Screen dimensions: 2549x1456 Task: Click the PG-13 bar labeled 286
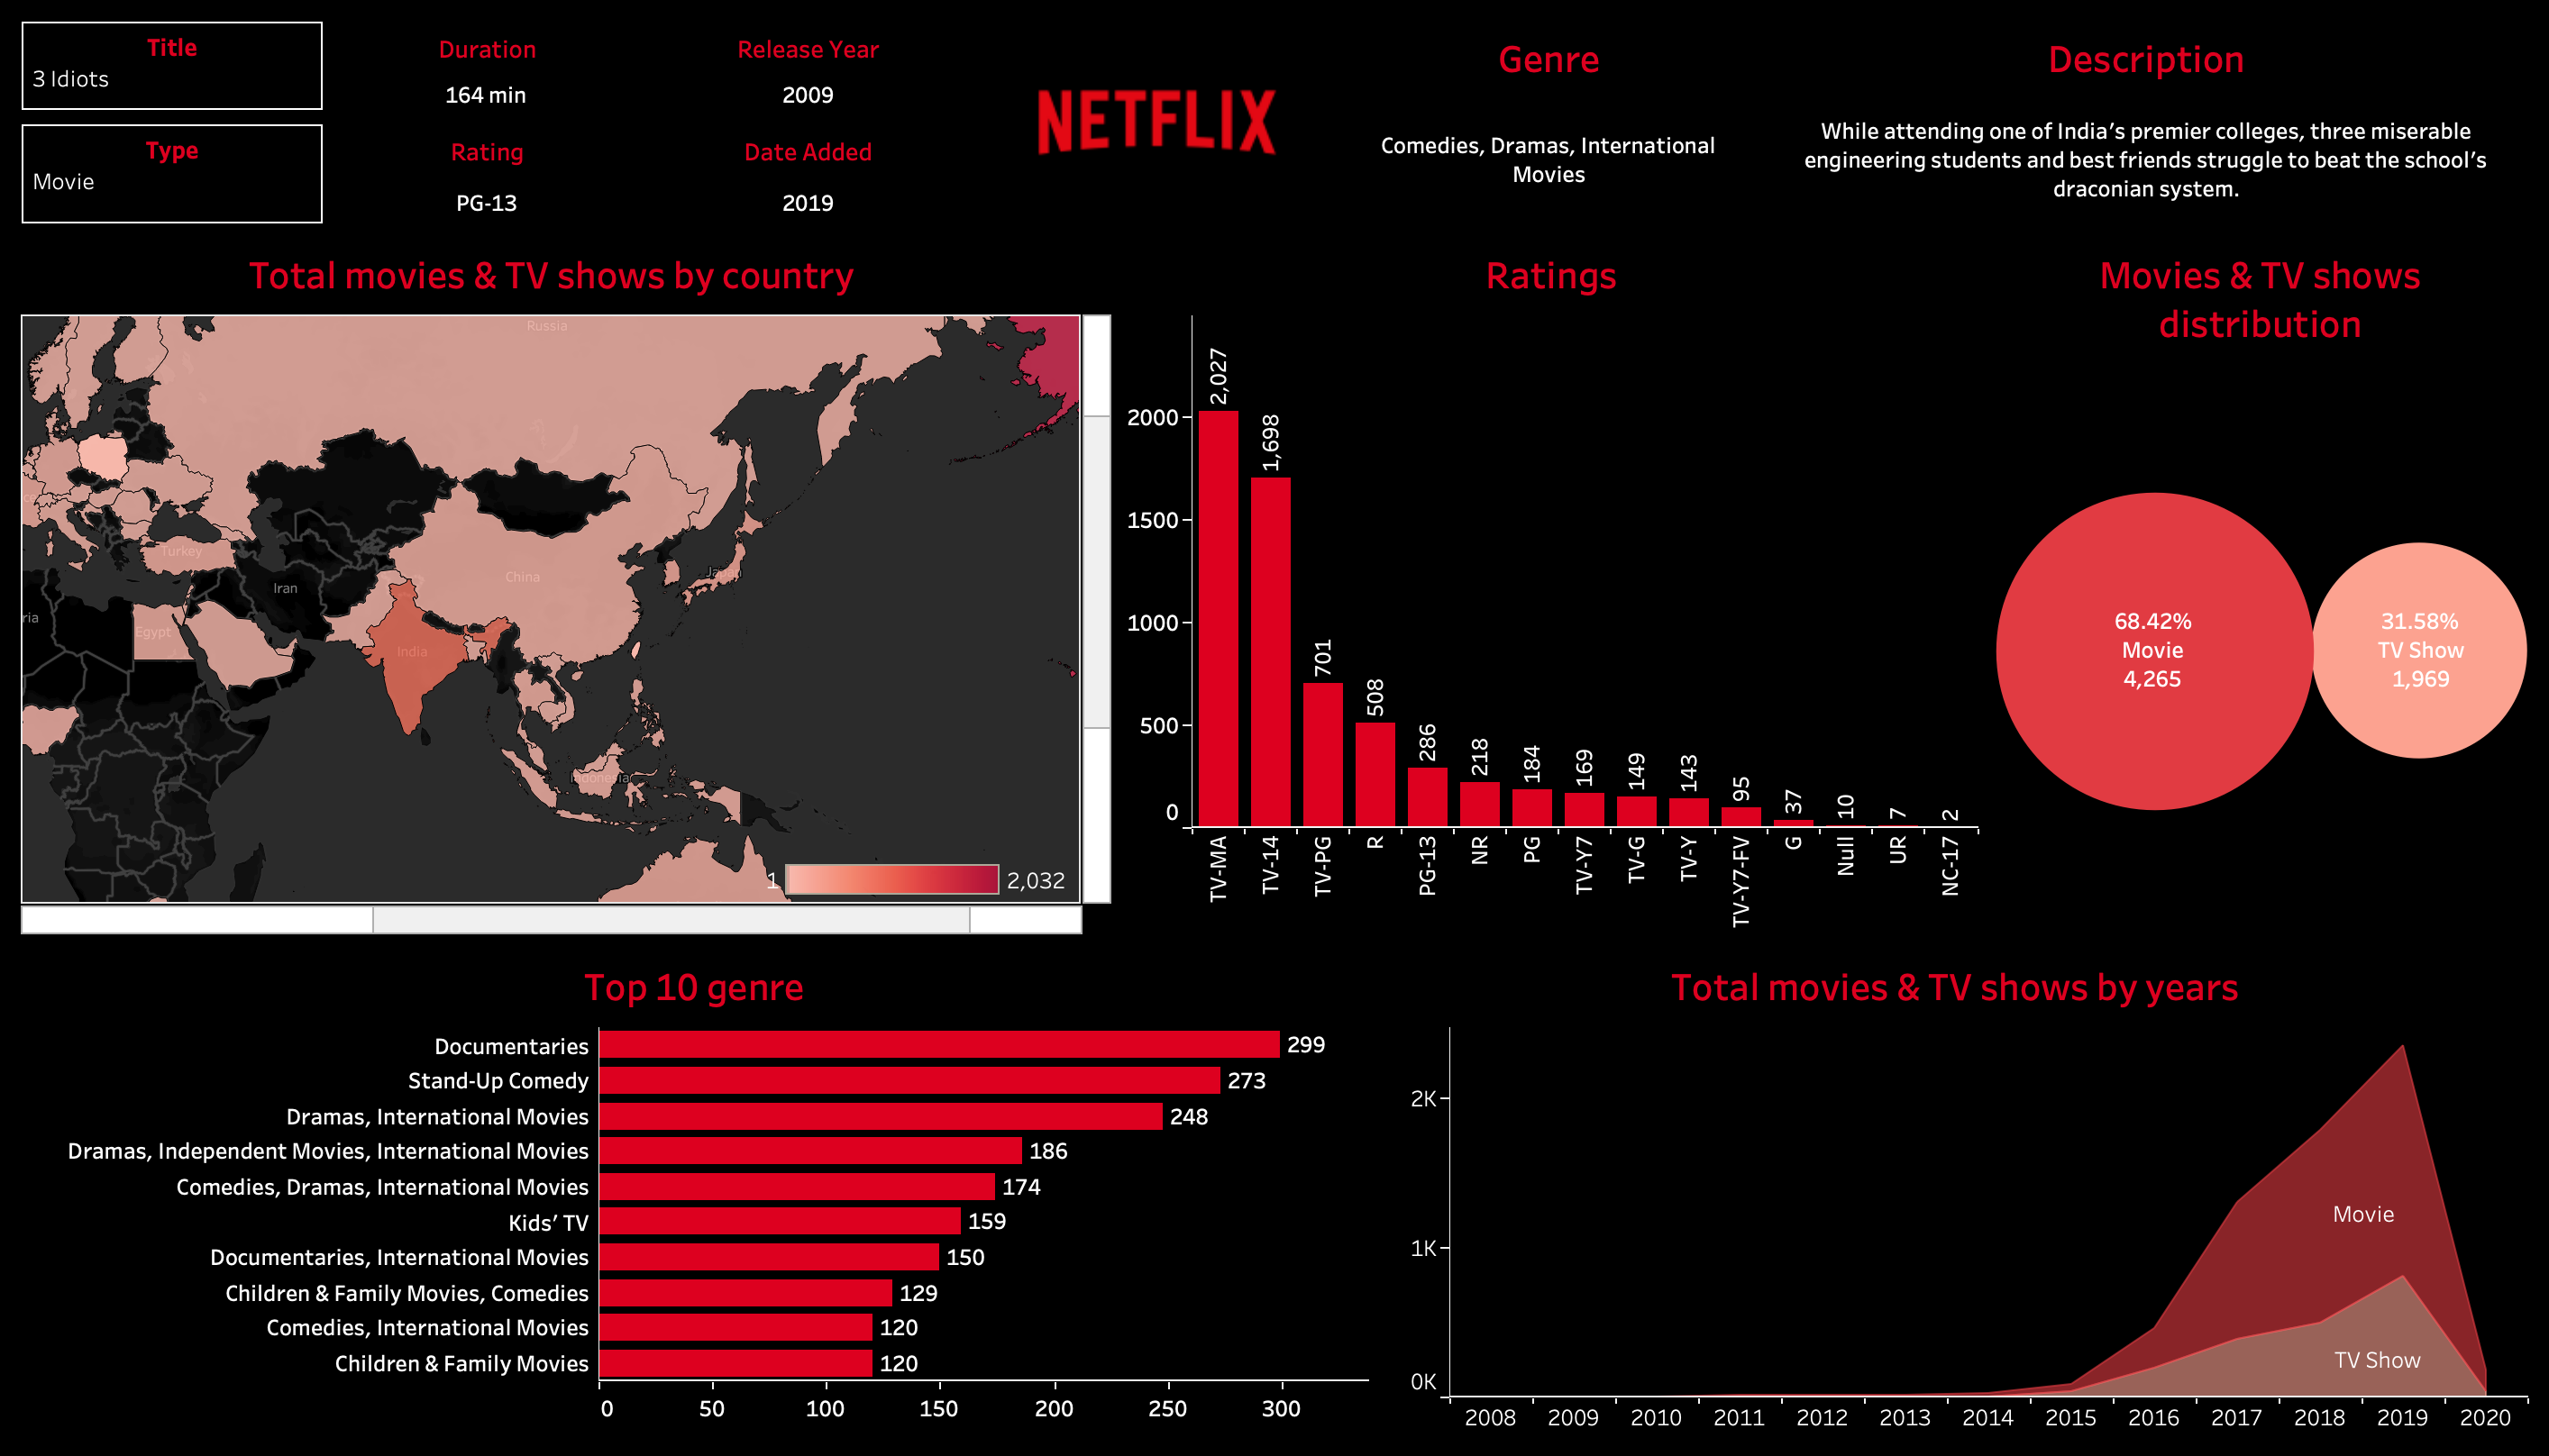click(x=1428, y=797)
